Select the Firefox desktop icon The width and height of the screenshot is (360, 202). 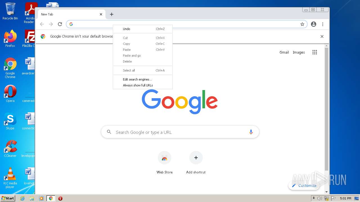10,39
